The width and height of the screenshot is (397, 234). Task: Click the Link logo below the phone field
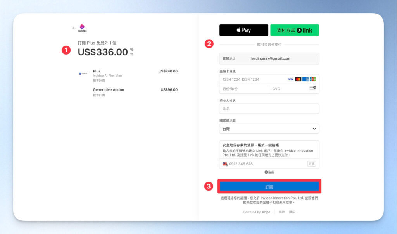click(269, 172)
